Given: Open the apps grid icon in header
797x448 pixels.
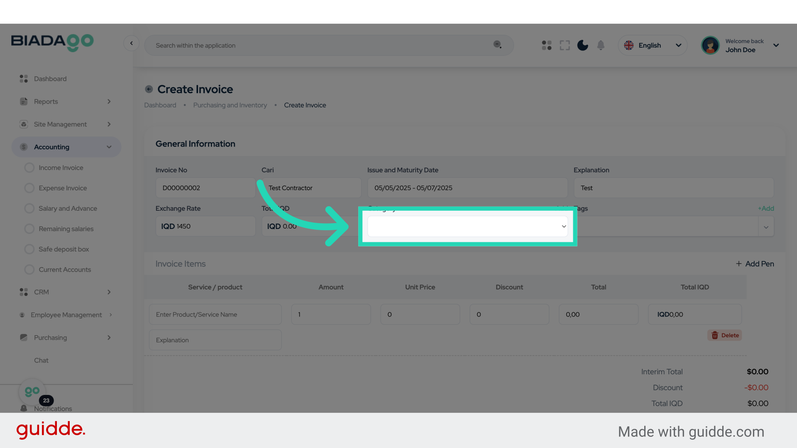Looking at the screenshot, I should coord(546,45).
